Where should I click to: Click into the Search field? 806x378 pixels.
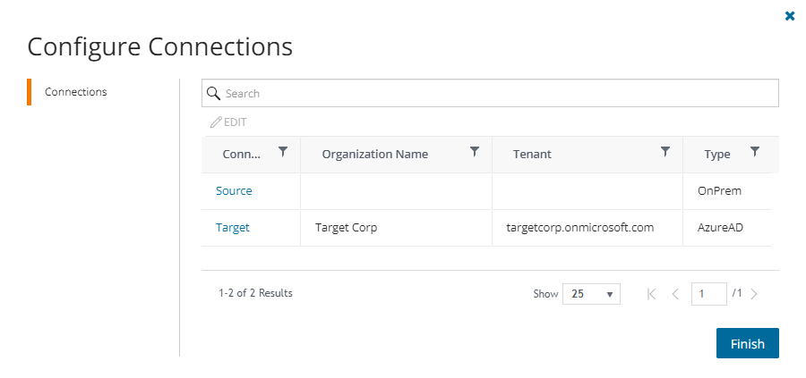498,93
